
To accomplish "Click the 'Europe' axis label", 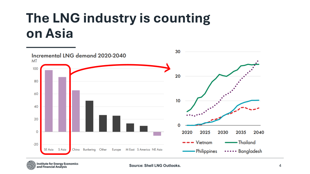I will [117, 149].
